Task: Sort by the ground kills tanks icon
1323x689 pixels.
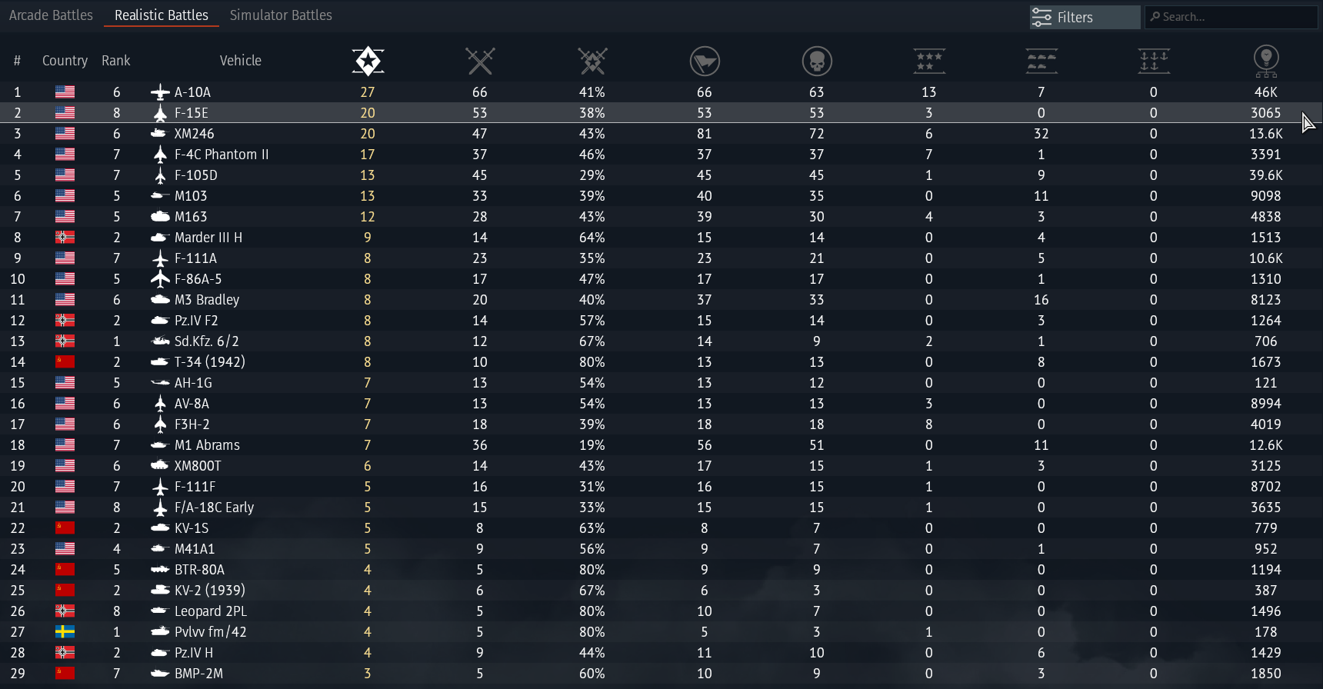Action: pos(1041,61)
